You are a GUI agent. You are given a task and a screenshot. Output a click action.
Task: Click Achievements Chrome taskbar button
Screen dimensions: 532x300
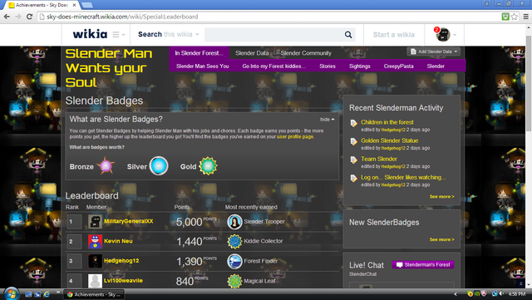click(94, 294)
